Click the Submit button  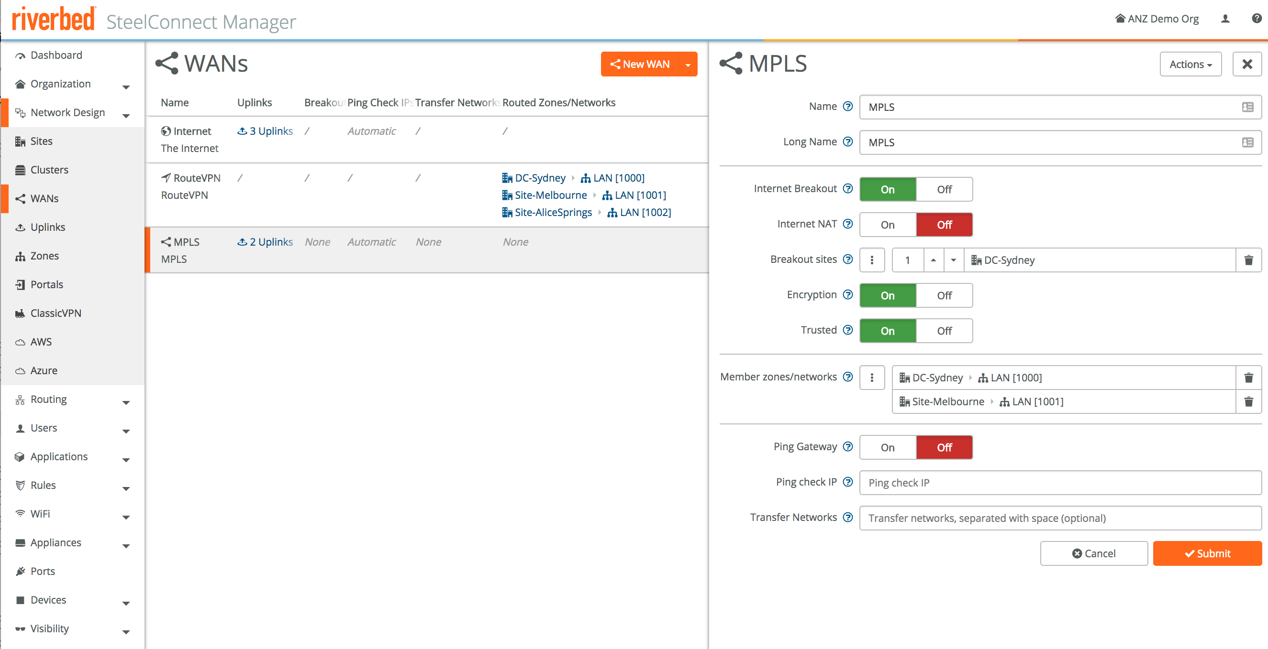[1207, 553]
